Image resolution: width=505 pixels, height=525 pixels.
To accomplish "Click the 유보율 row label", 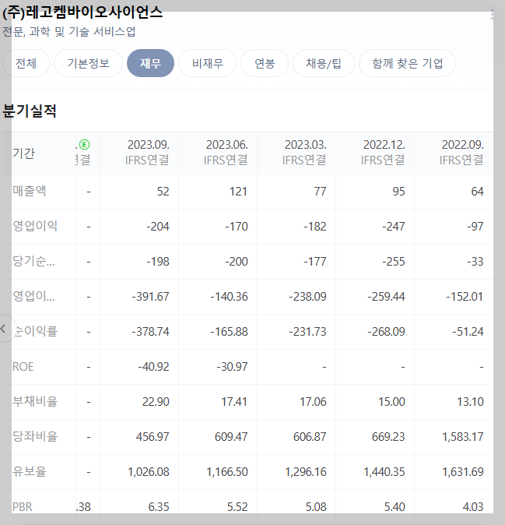I will (30, 471).
